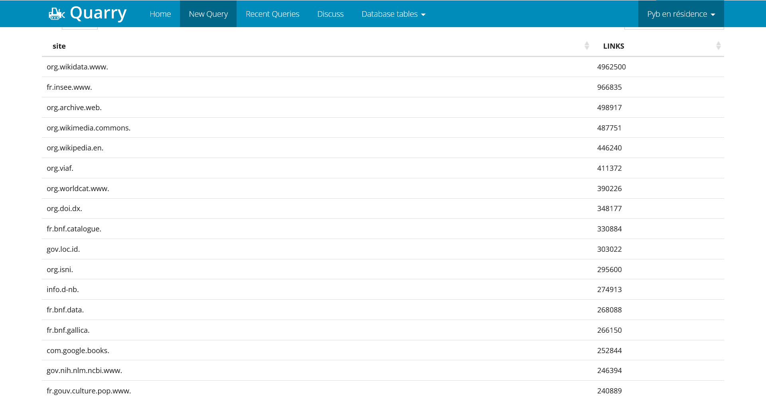Sort by the site column header

click(317, 46)
